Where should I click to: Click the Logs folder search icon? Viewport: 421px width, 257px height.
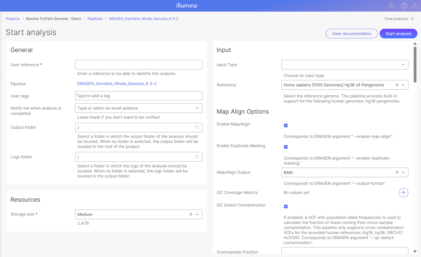click(x=197, y=157)
